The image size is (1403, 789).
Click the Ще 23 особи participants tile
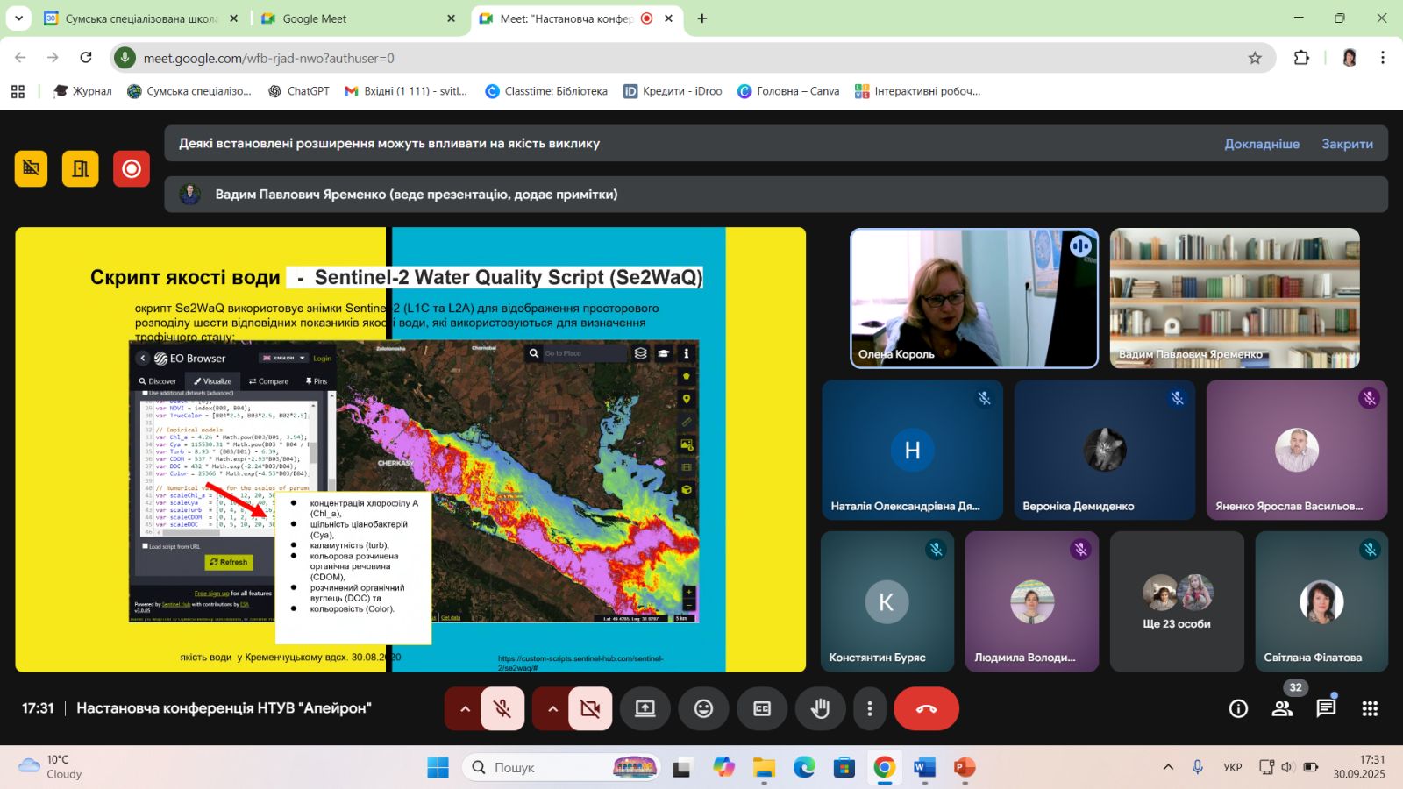pyautogui.click(x=1177, y=602)
